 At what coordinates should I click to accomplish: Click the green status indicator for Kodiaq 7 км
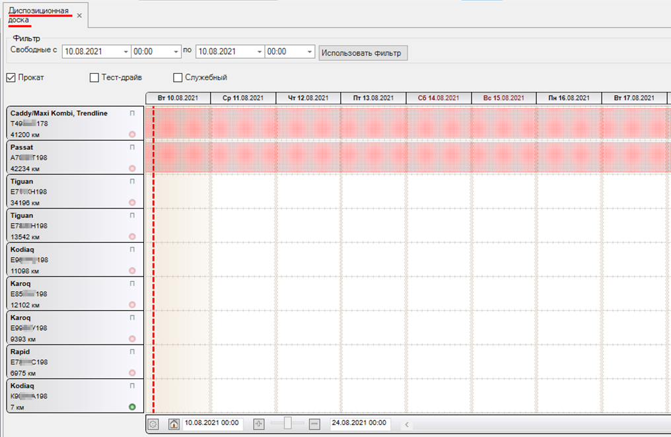pos(132,407)
